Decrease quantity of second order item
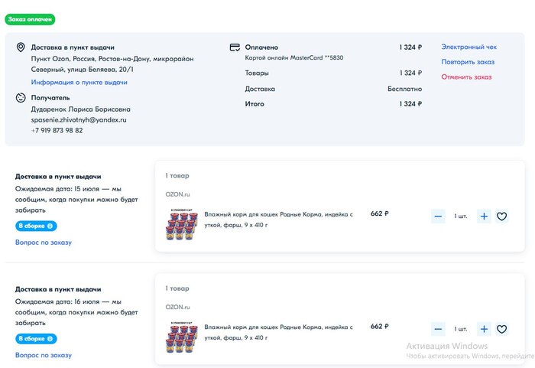 tap(438, 329)
